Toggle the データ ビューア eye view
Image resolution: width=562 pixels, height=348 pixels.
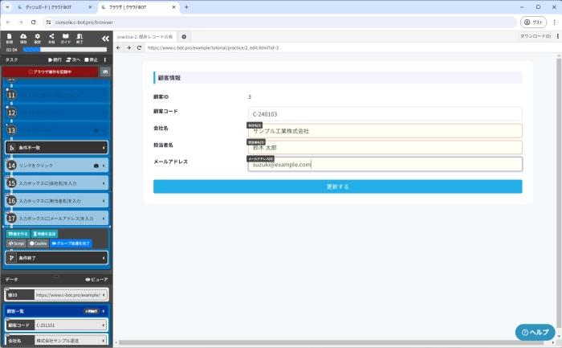pyautogui.click(x=96, y=279)
